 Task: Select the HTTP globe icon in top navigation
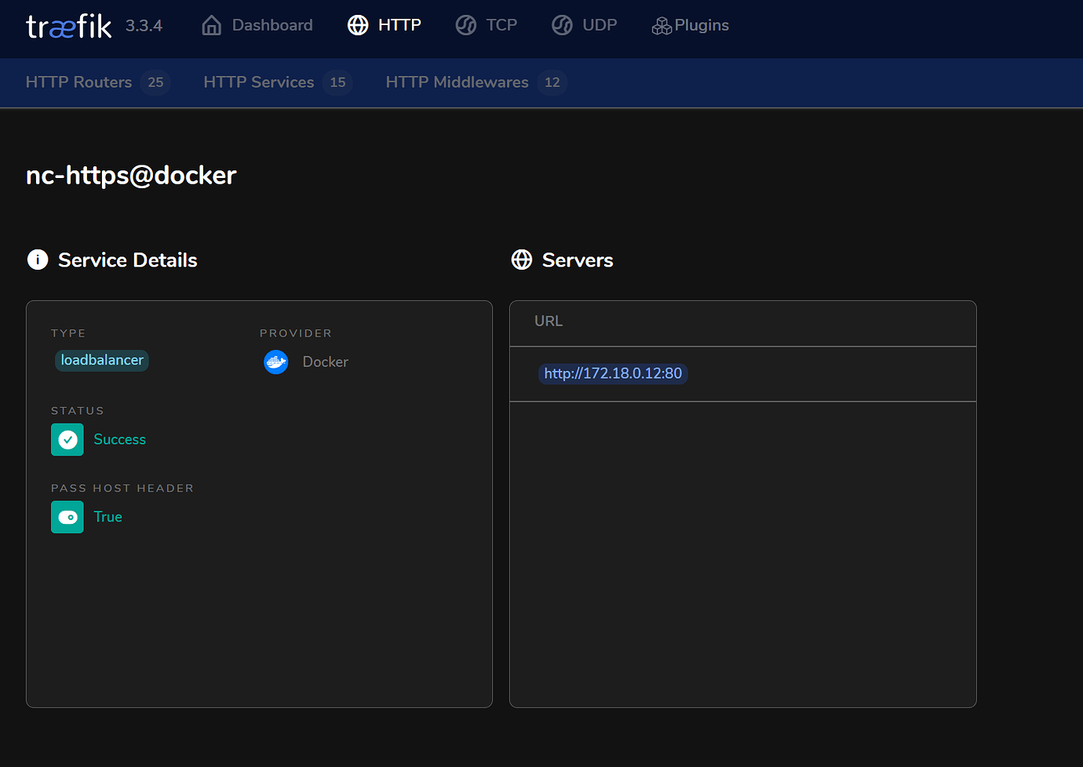pos(358,24)
